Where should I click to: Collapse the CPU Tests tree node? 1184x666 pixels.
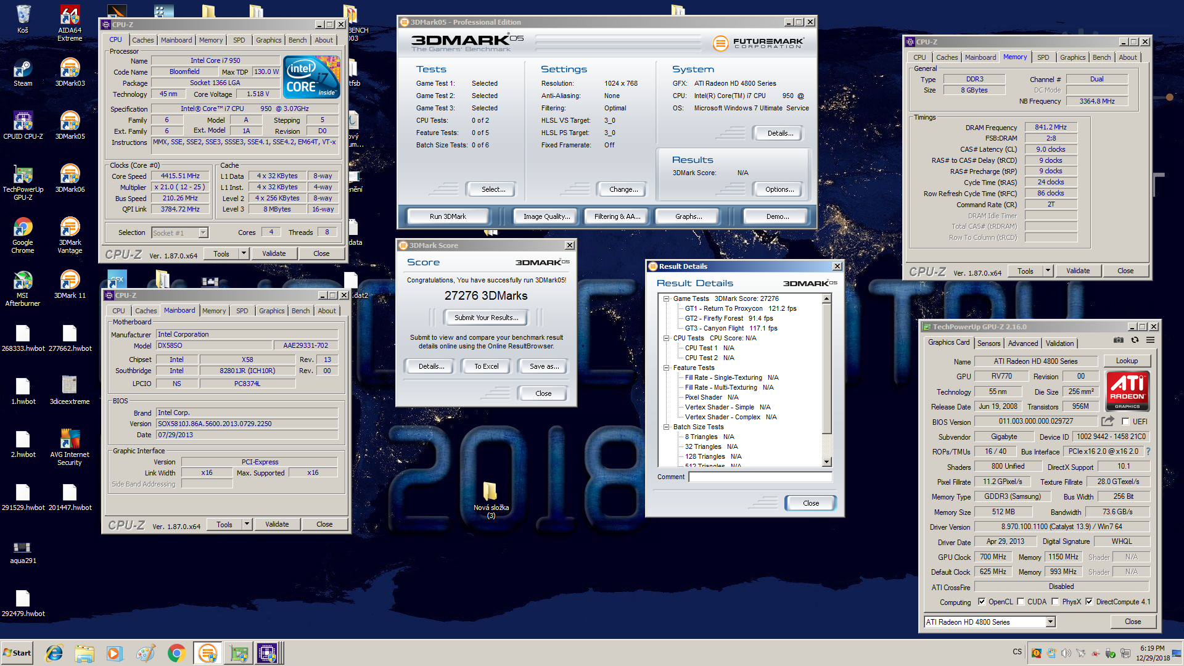click(666, 338)
